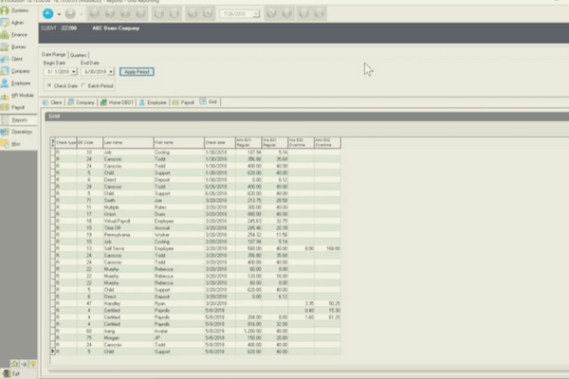
Task: Open the Client filter tab
Action: pyautogui.click(x=52, y=102)
